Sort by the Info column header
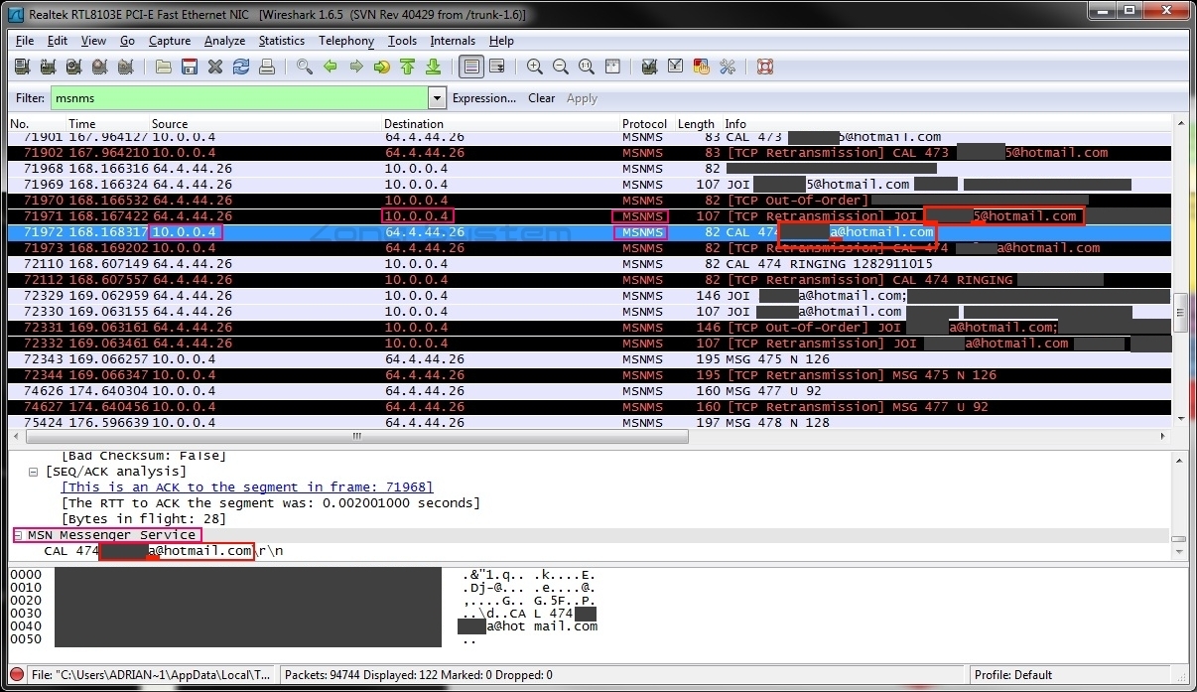Screen dimensions: 1197x692 coord(946,124)
